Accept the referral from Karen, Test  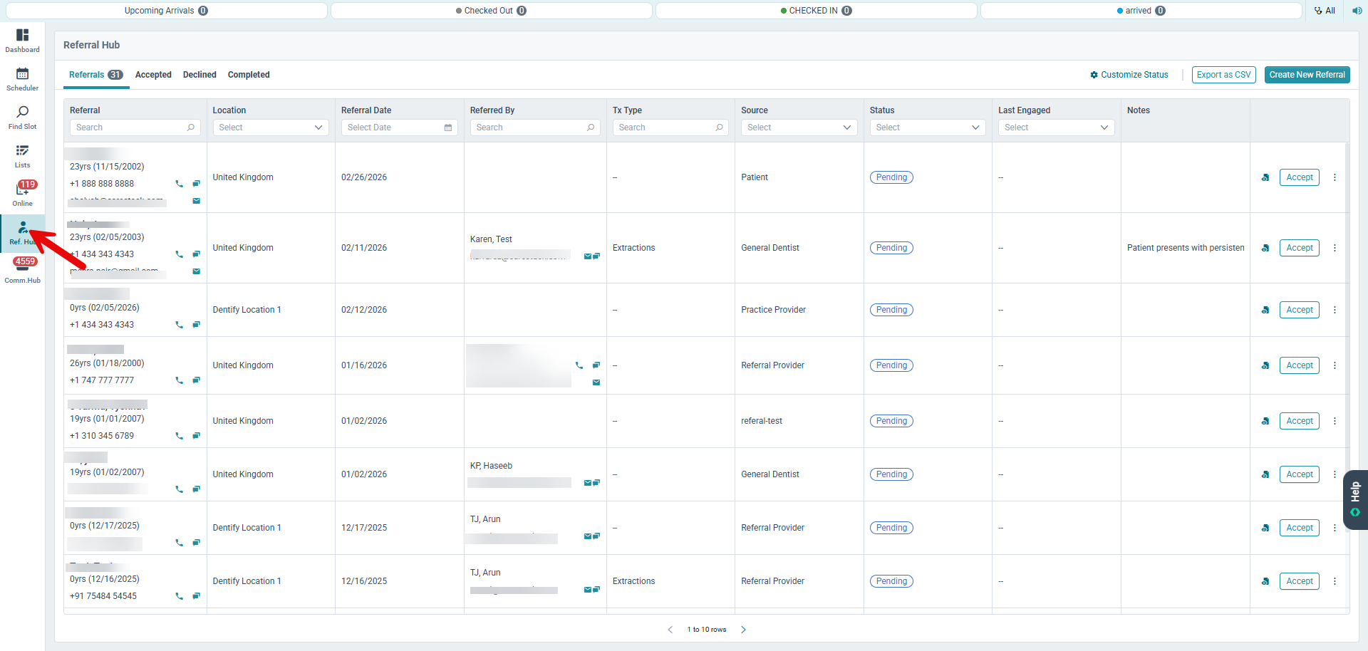tap(1300, 248)
